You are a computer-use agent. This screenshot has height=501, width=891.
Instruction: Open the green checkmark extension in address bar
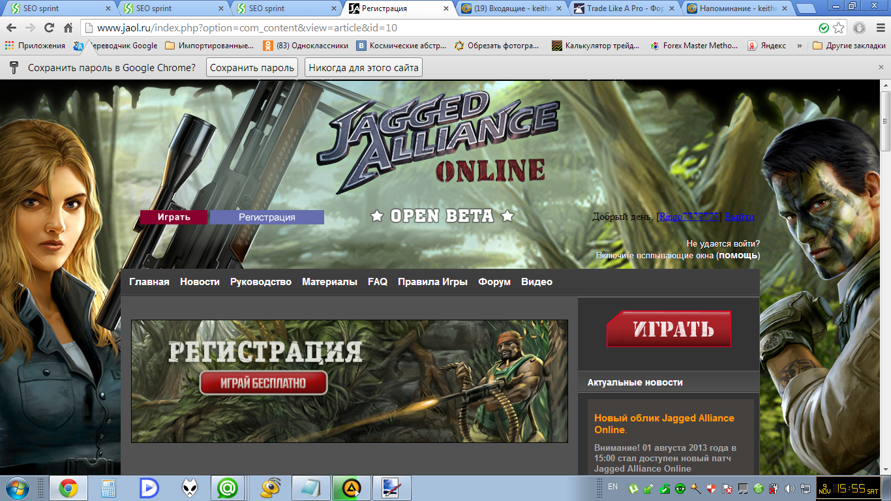tap(824, 28)
